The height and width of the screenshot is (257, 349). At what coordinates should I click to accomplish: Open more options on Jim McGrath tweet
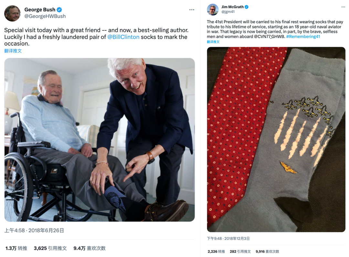click(x=343, y=7)
